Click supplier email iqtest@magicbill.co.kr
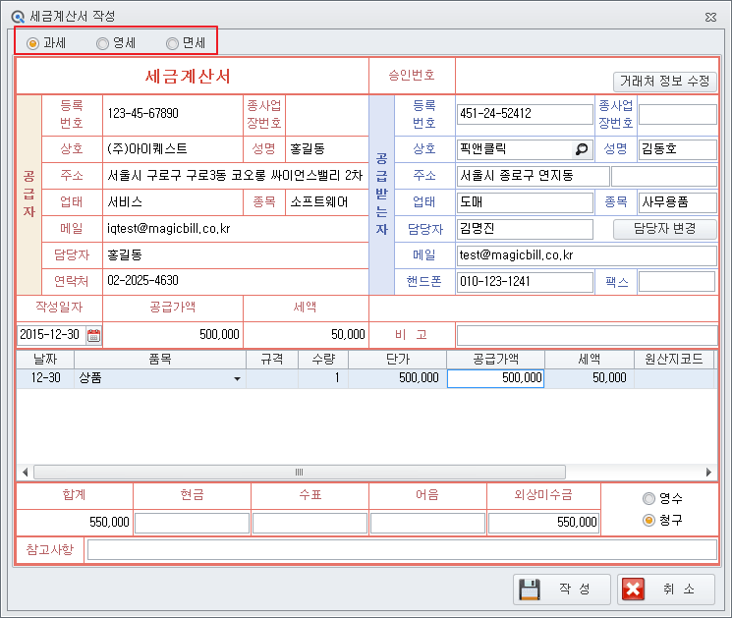Screen dimensions: 732x618 click(169, 229)
